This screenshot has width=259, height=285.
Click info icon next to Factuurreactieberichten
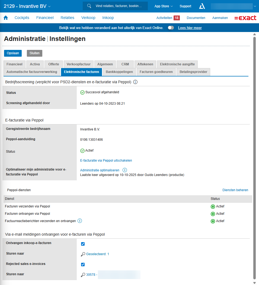pyautogui.click(x=80, y=221)
